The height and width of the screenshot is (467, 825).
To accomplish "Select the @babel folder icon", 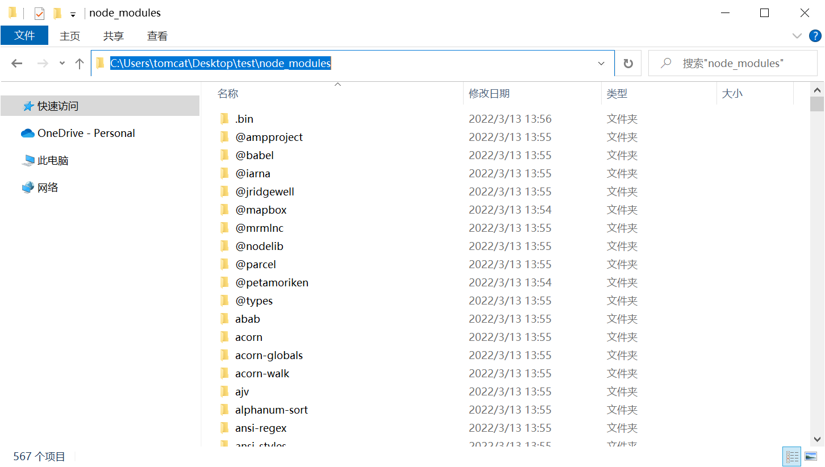I will pos(224,155).
